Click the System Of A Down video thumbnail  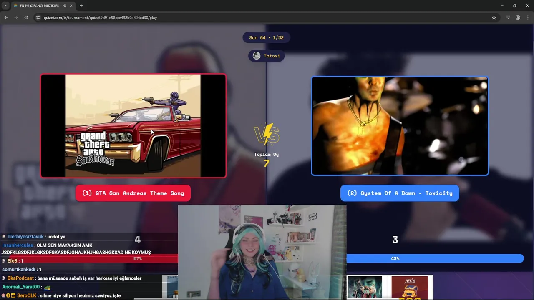click(400, 126)
